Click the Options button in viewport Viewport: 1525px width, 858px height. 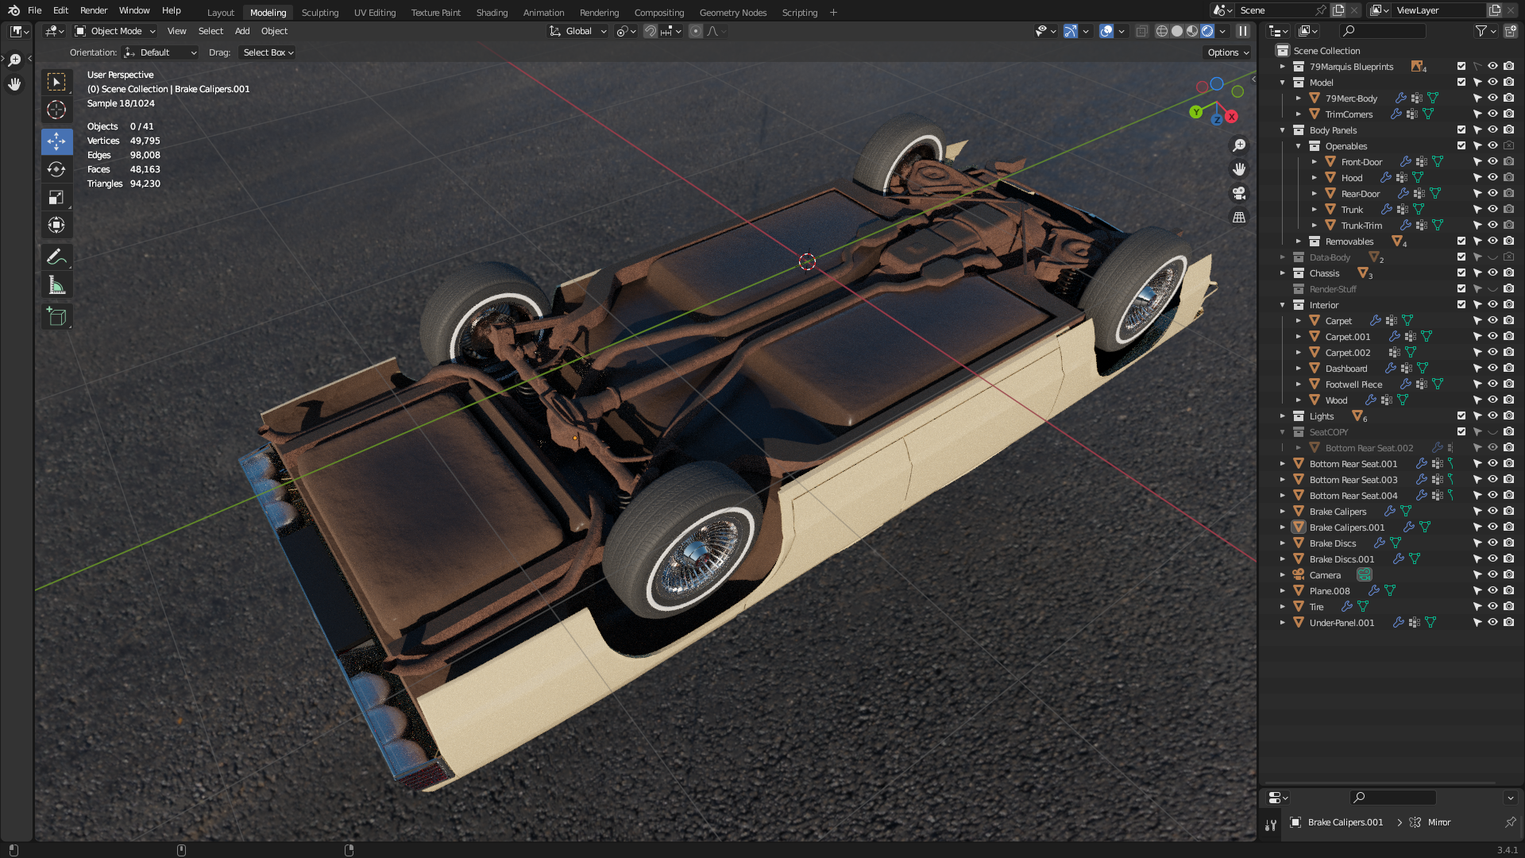[1228, 52]
